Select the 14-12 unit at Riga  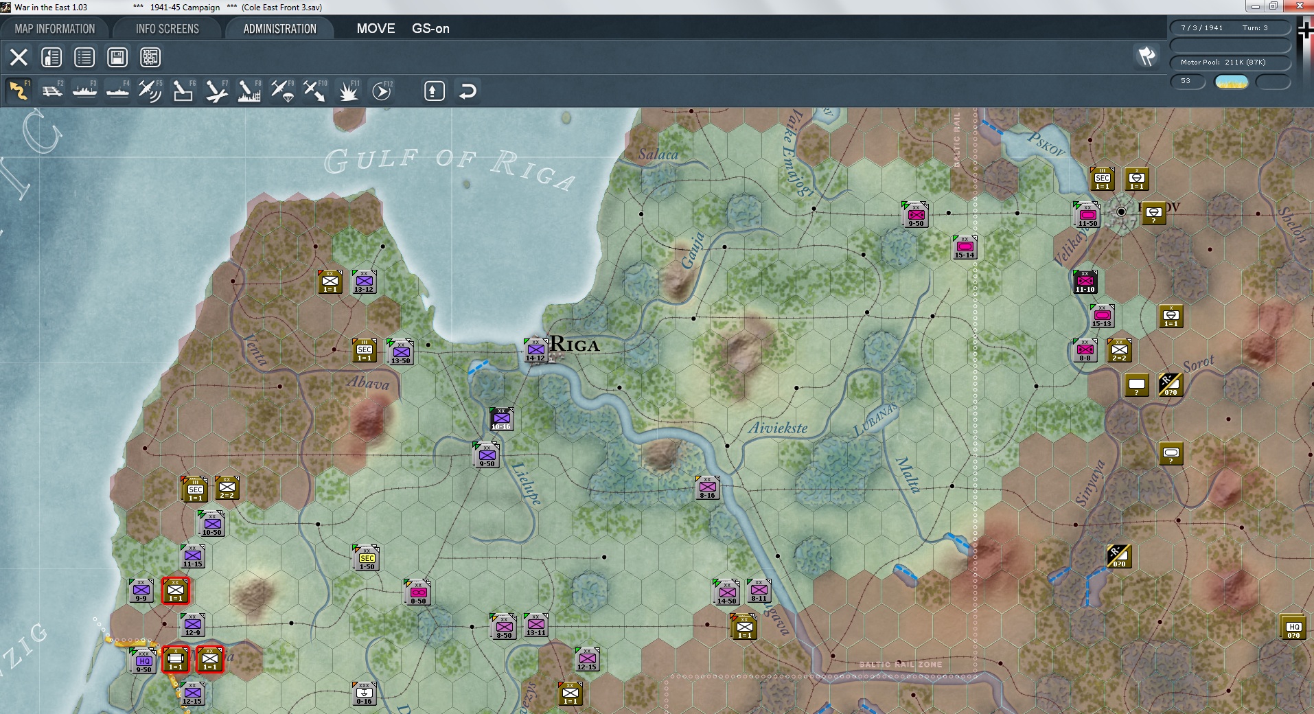pos(535,350)
